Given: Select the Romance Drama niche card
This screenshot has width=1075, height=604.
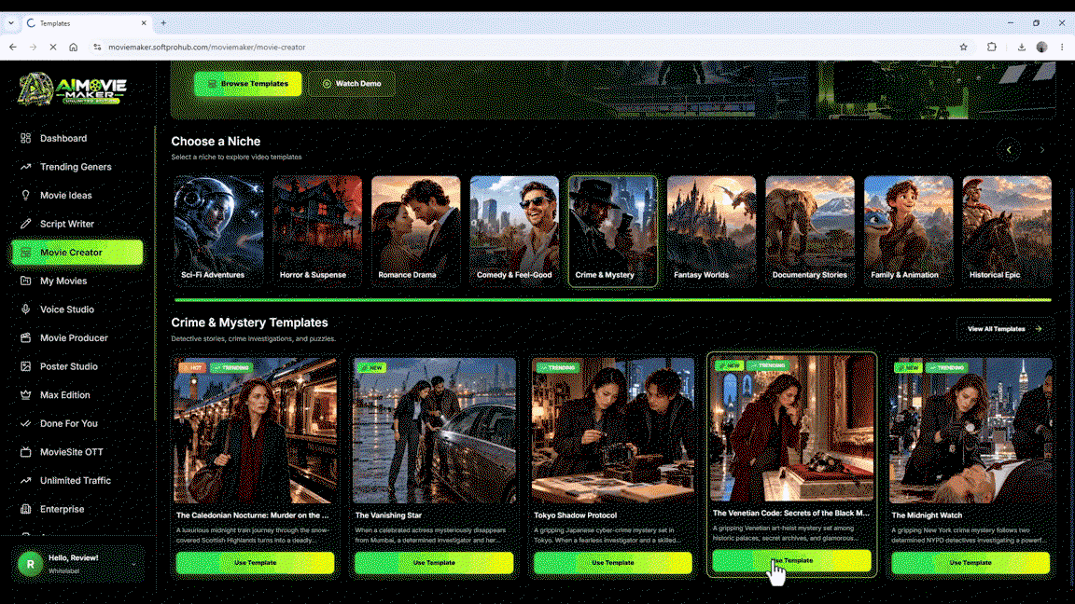Looking at the screenshot, I should coord(416,231).
